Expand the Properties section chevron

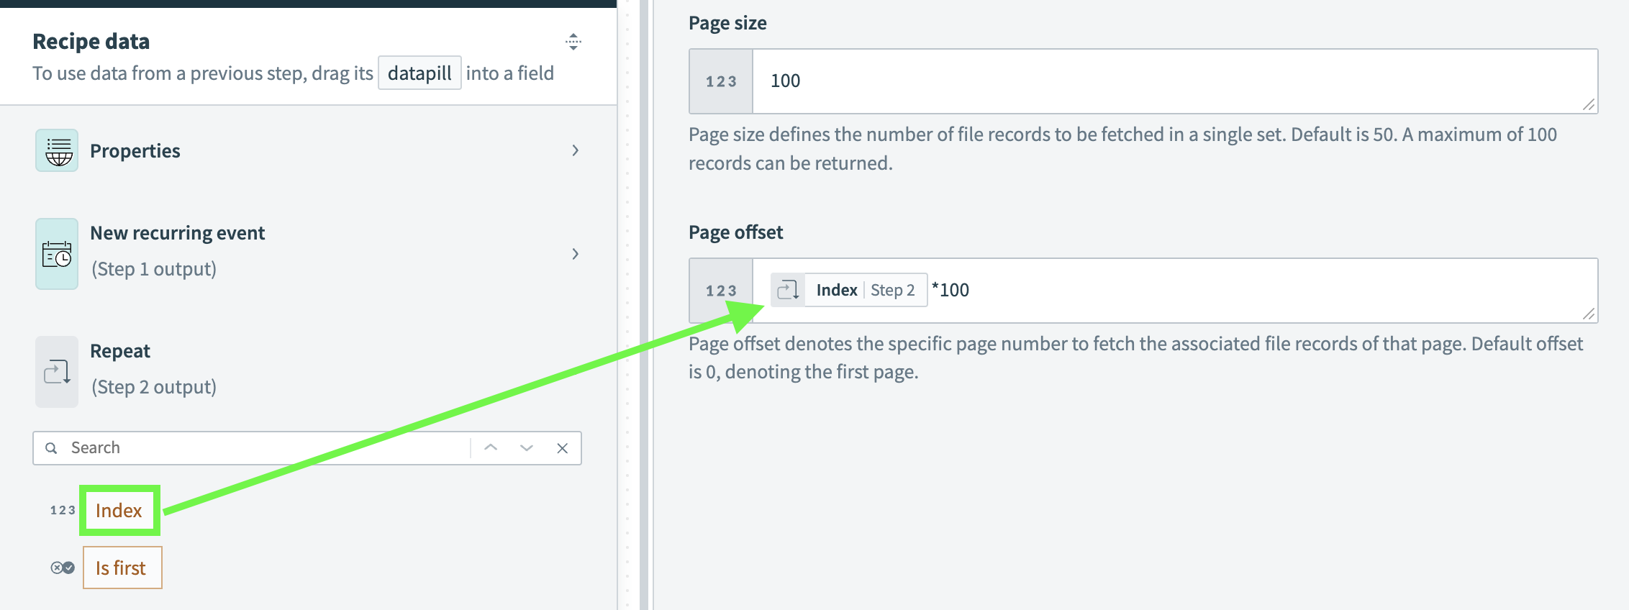pyautogui.click(x=575, y=150)
